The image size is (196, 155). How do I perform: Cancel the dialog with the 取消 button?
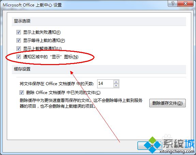click(178, 146)
